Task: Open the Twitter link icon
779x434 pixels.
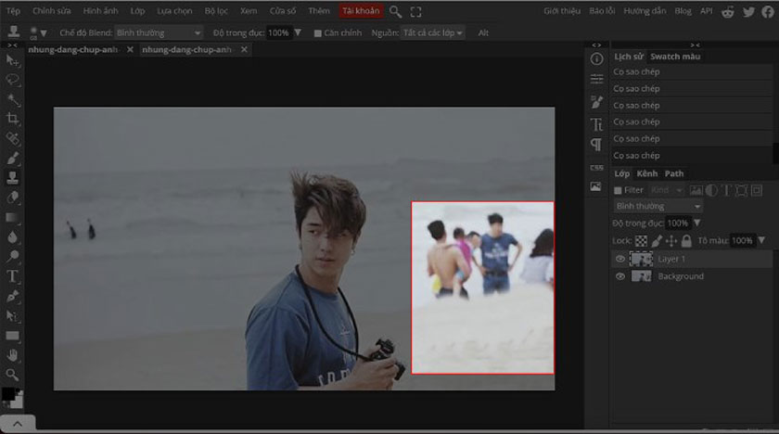Action: pos(748,12)
